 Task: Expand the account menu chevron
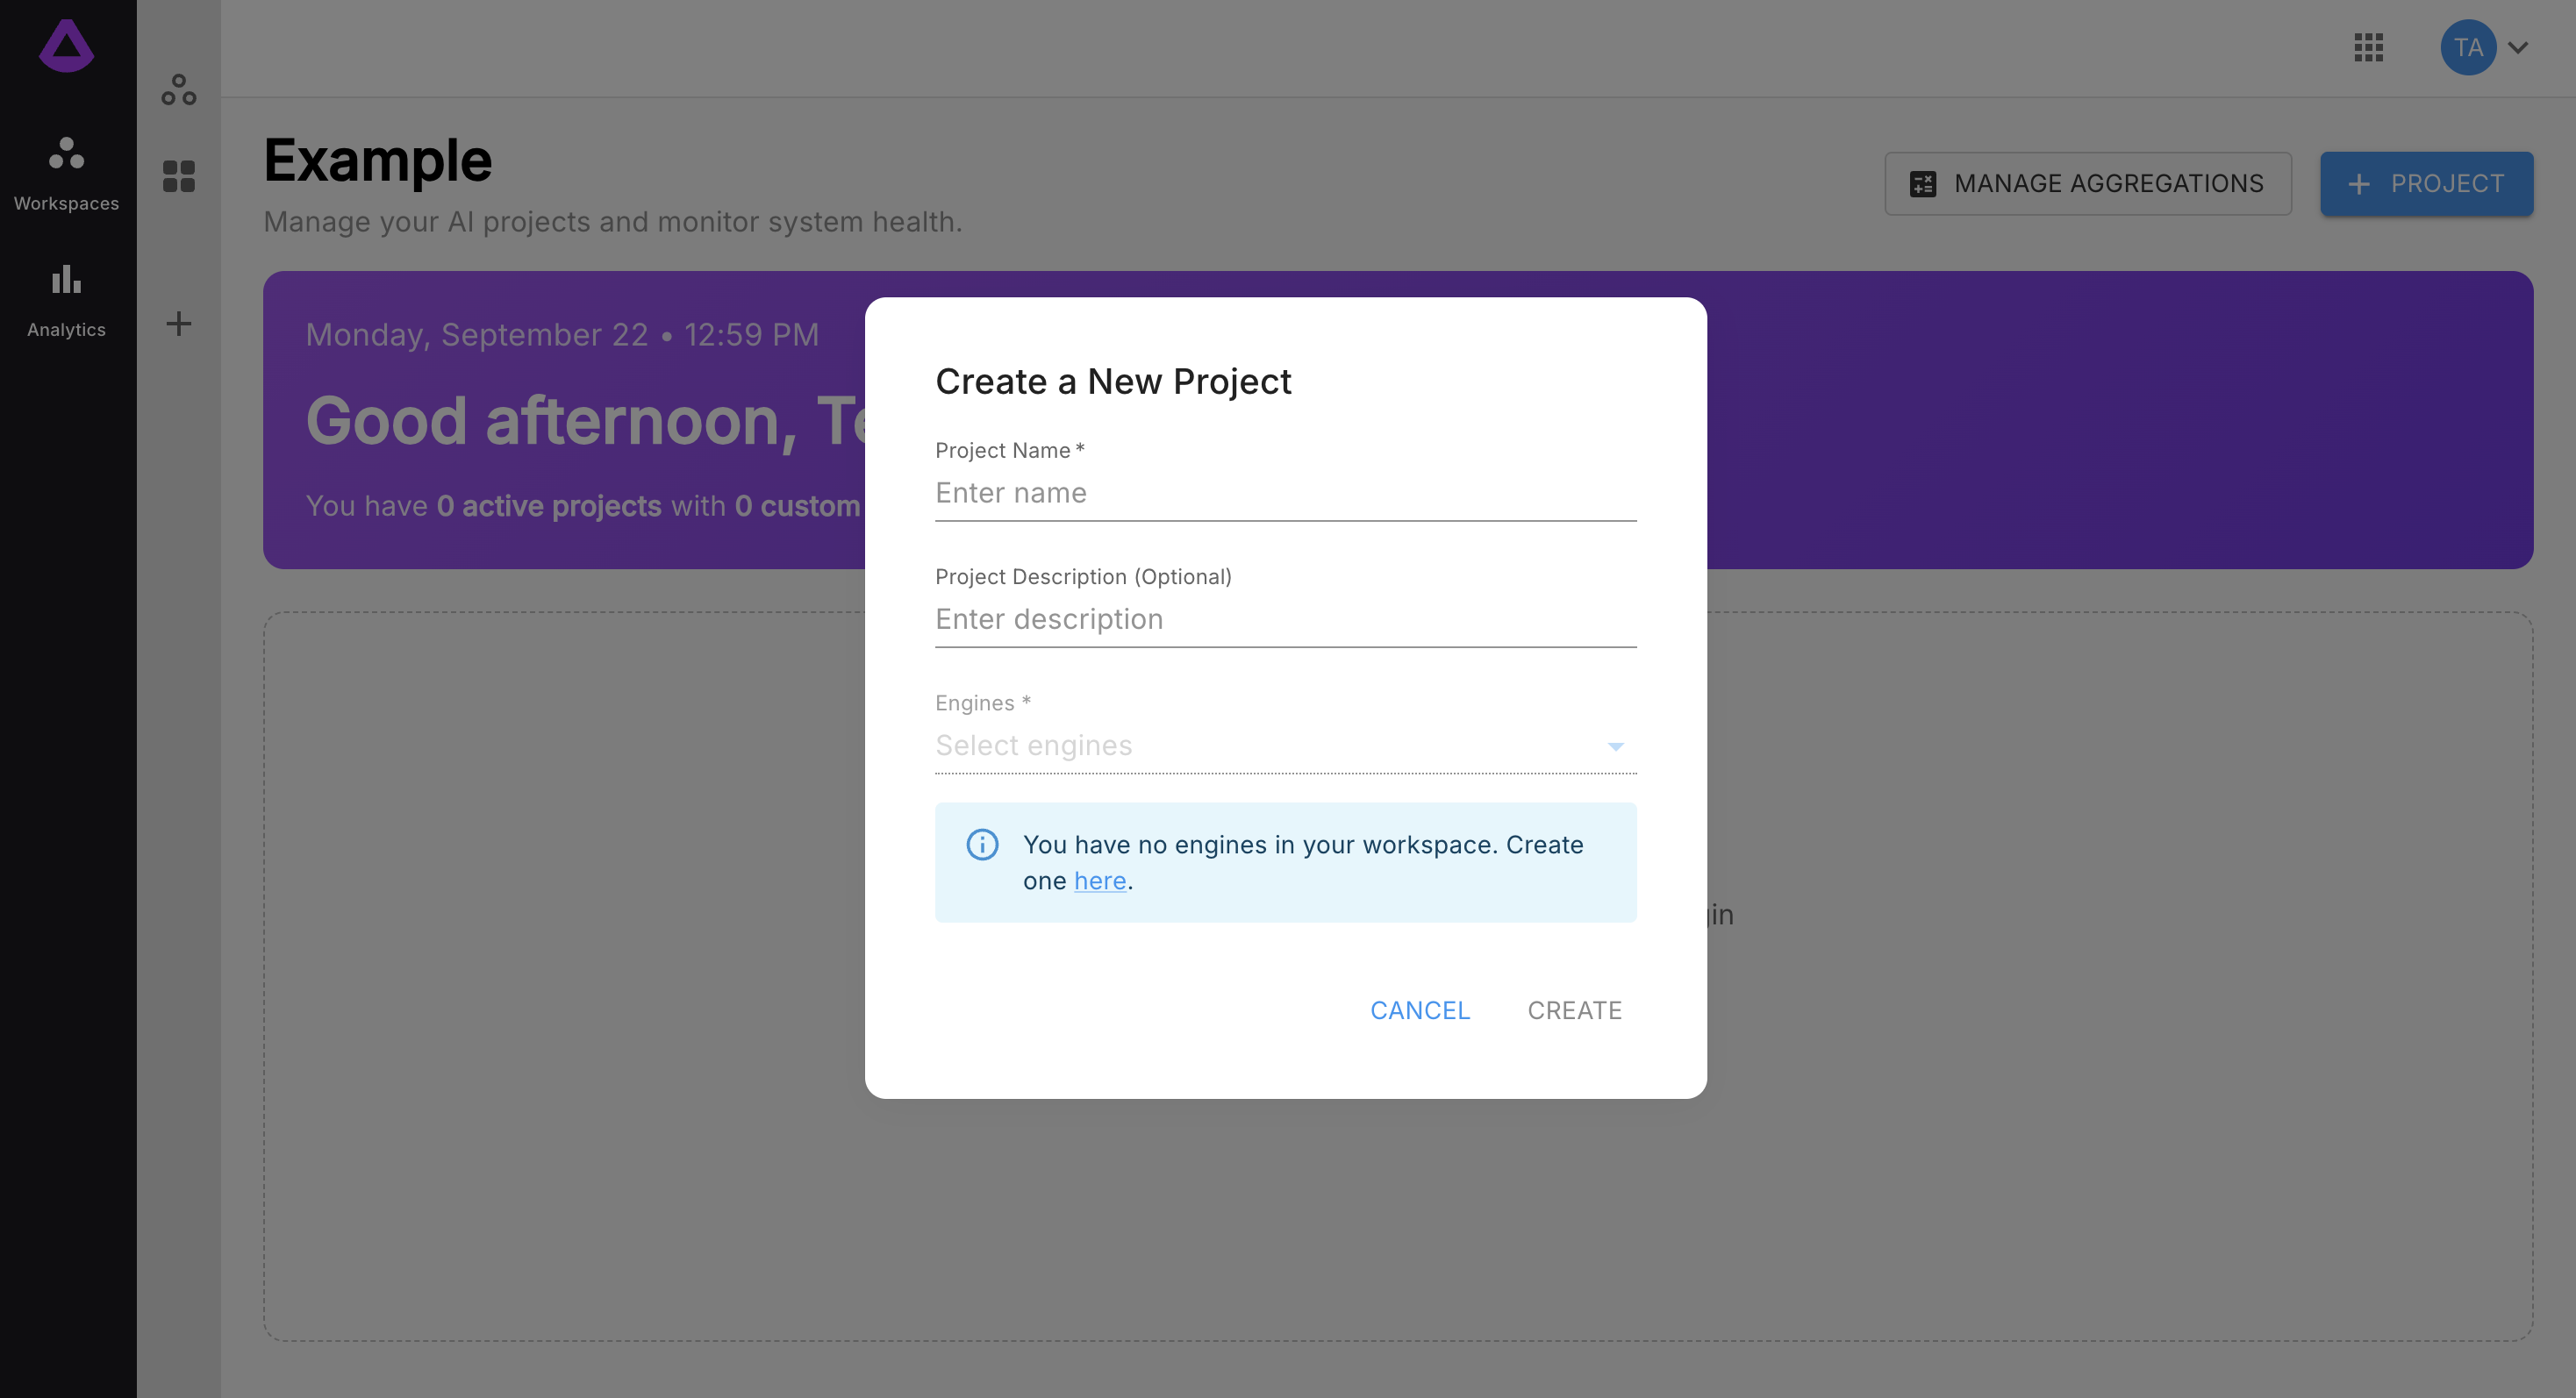coord(2518,47)
